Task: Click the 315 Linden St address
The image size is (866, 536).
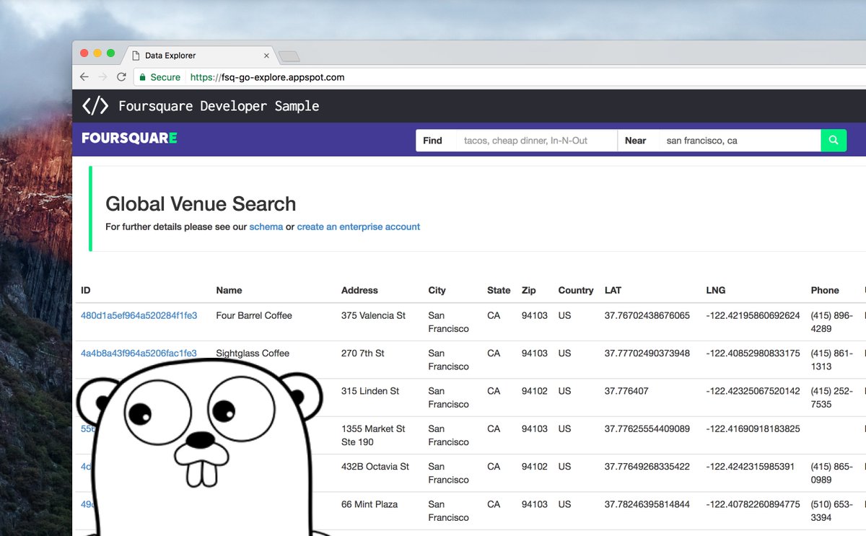Action: 370,390
